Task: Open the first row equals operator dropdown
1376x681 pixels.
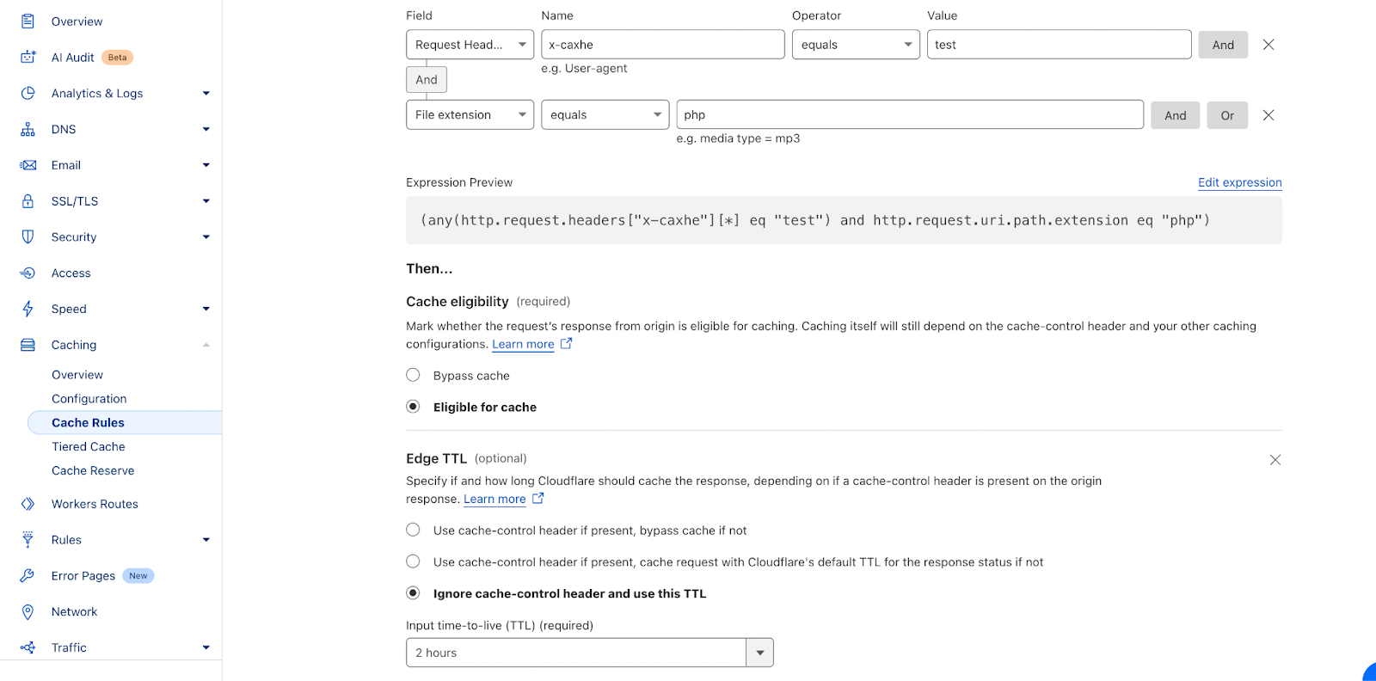Action: (x=856, y=45)
